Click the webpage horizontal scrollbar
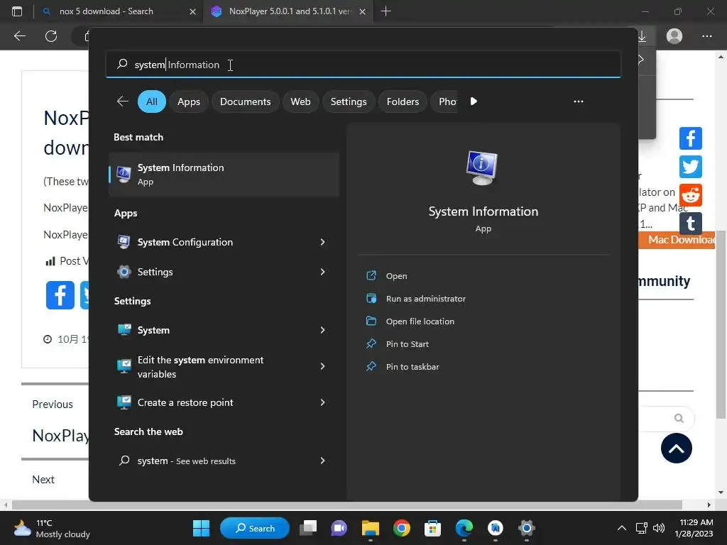The width and height of the screenshot is (727, 545). coord(346,505)
